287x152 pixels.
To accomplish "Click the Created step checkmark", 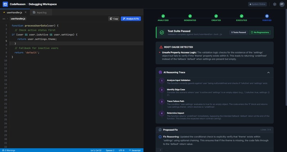I will coord(216,16).
